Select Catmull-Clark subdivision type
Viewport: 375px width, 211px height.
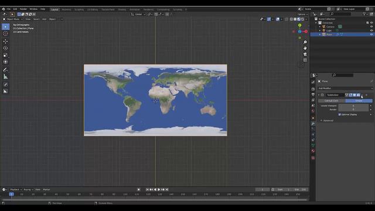[x=331, y=101]
